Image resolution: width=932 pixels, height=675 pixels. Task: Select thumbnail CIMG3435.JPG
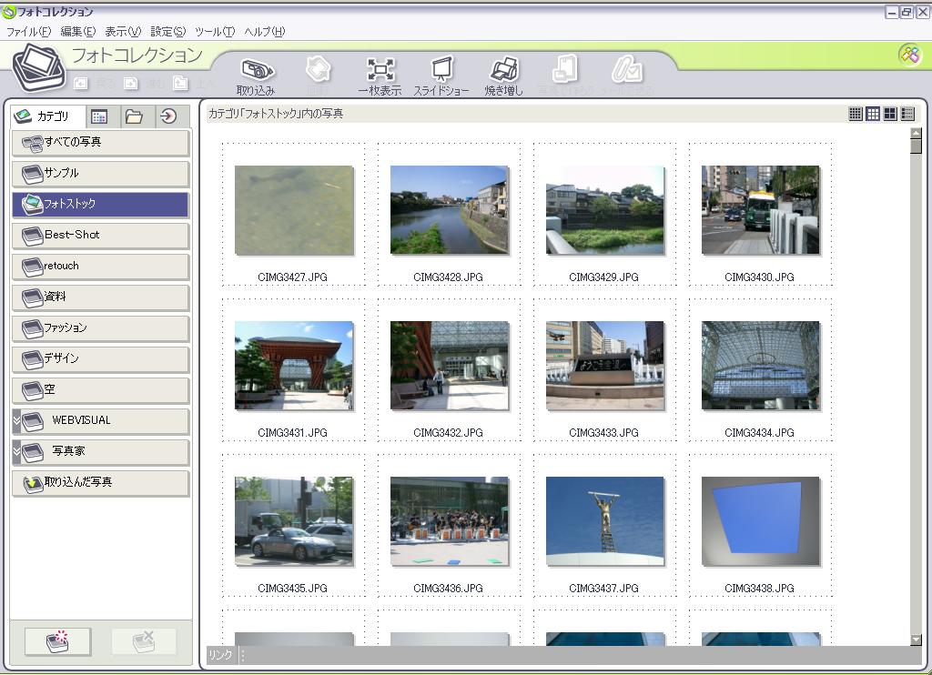294,521
